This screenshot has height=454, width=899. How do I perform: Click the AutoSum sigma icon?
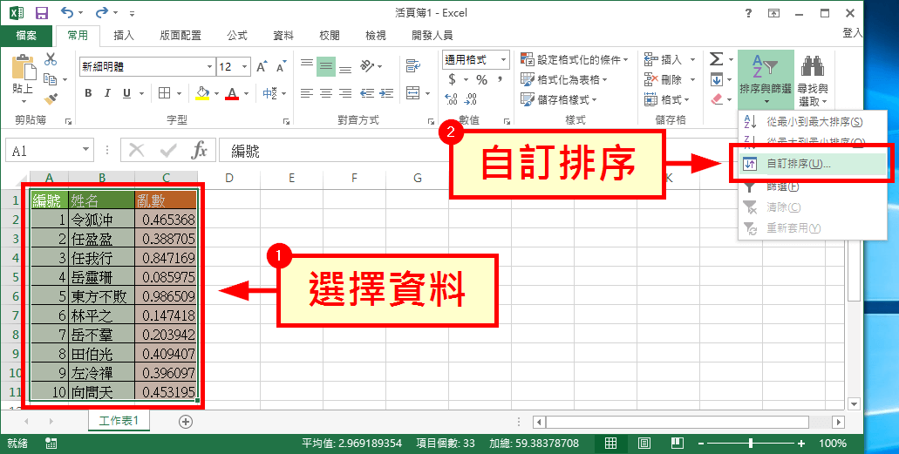(716, 59)
